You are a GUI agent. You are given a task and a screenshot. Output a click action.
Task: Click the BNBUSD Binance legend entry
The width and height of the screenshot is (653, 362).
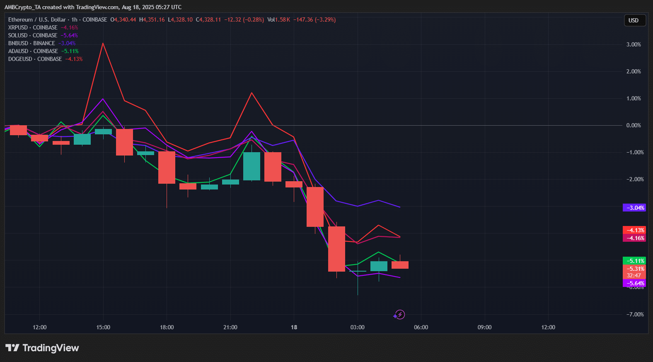[31, 43]
